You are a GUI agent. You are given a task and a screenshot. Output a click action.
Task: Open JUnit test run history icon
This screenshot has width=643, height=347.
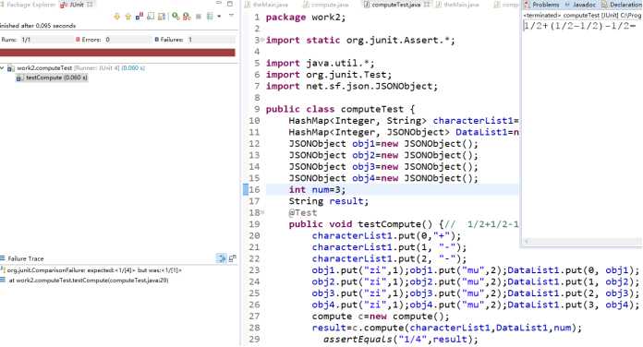point(210,17)
